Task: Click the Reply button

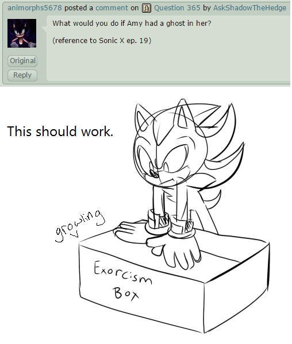Action: [22, 75]
